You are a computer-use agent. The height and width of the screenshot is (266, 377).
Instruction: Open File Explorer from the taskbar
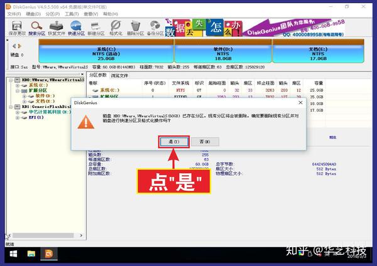[x=31, y=253]
